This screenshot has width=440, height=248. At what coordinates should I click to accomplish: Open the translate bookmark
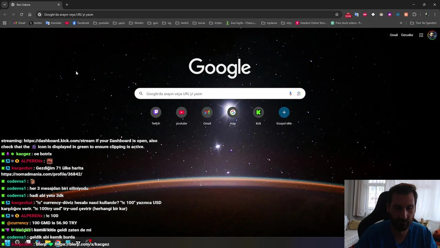click(x=54, y=23)
